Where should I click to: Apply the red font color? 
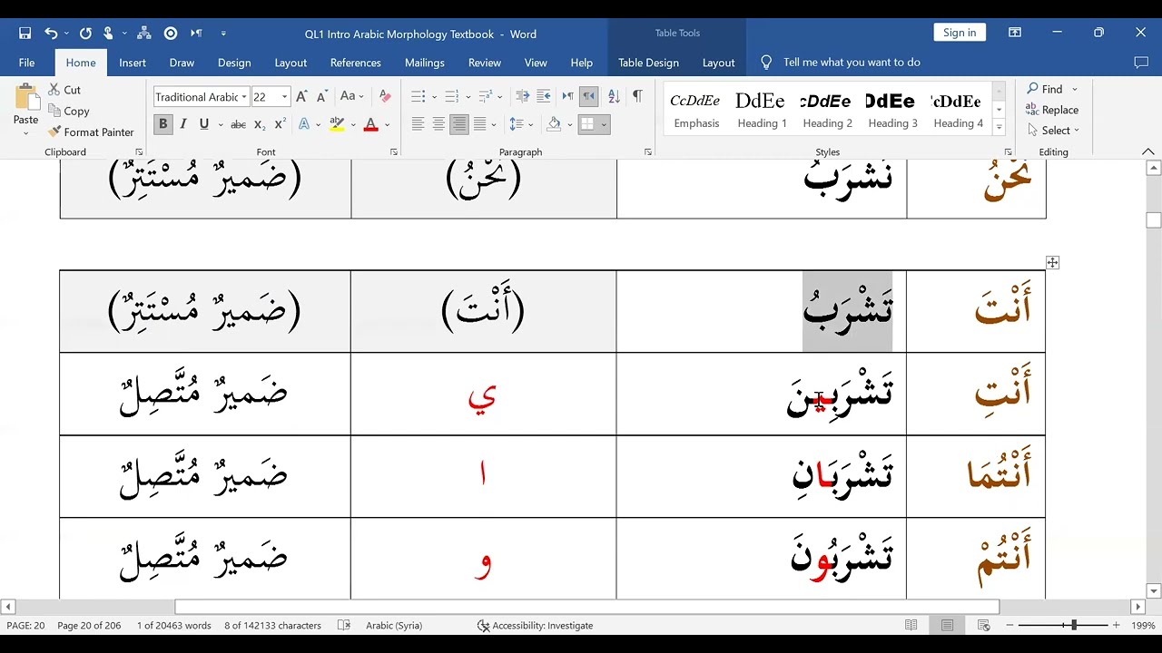[x=370, y=124]
